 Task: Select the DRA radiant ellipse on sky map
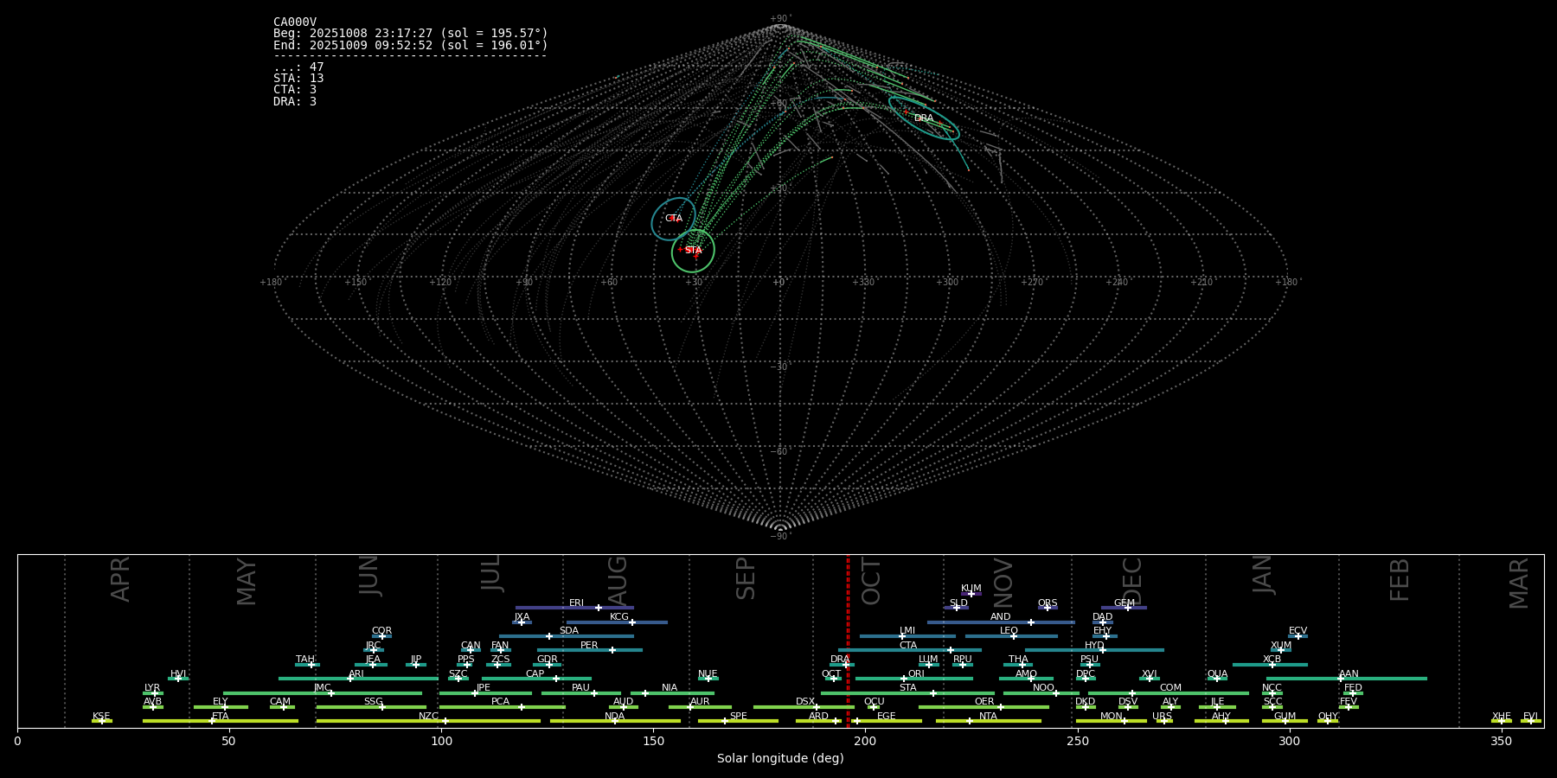tap(924, 118)
